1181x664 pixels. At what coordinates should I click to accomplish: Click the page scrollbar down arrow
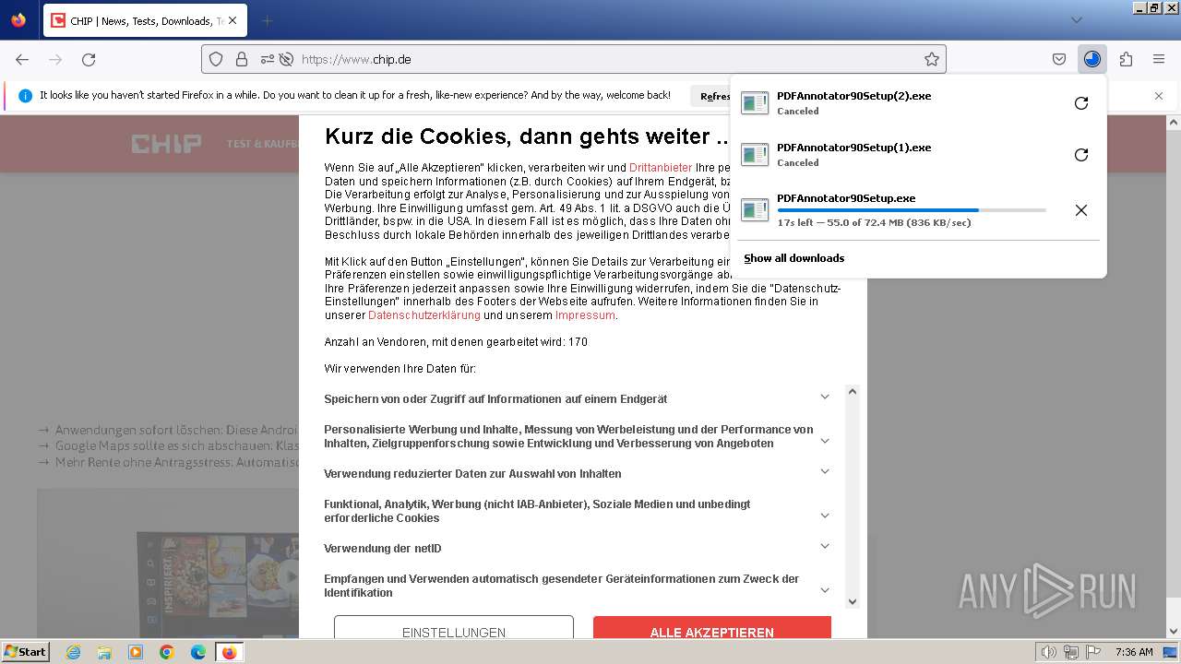[x=1174, y=632]
